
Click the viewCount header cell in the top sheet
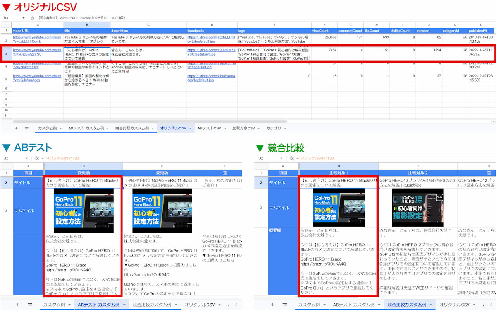point(324,31)
